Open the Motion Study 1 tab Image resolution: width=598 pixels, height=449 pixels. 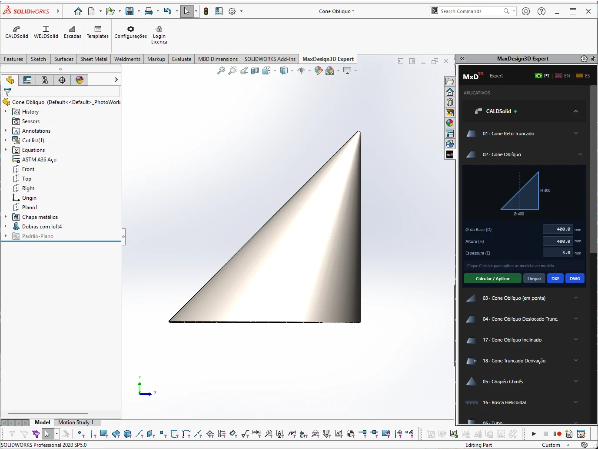coord(76,422)
